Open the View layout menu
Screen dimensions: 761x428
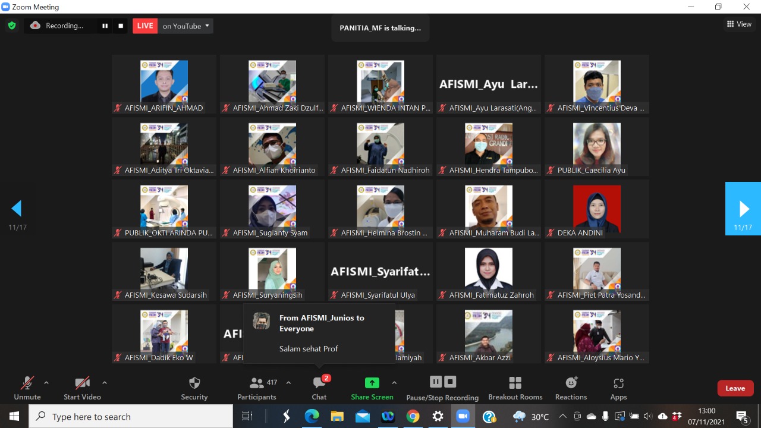(739, 24)
